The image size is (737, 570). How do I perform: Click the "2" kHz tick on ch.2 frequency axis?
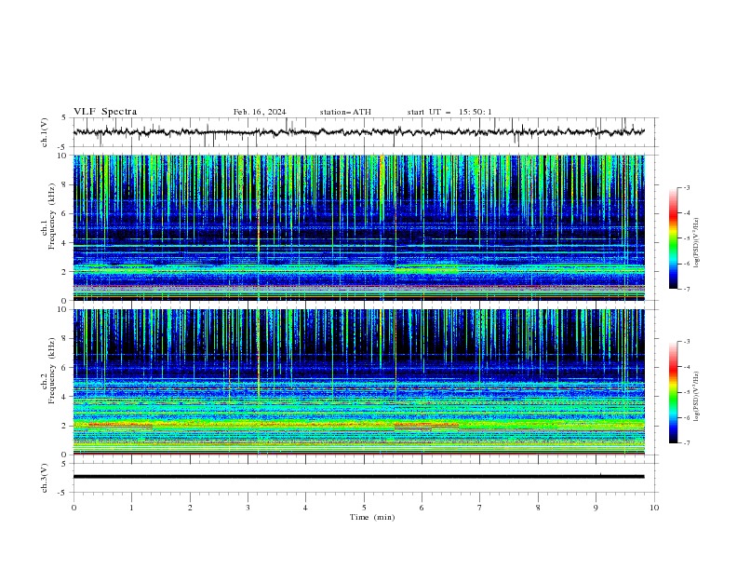(66, 426)
